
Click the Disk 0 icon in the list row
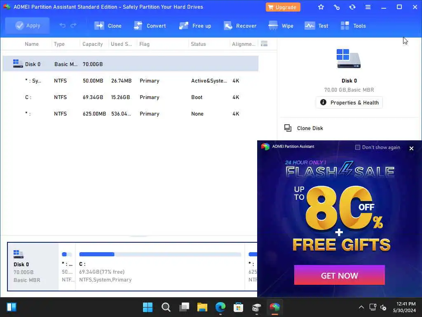(18, 64)
